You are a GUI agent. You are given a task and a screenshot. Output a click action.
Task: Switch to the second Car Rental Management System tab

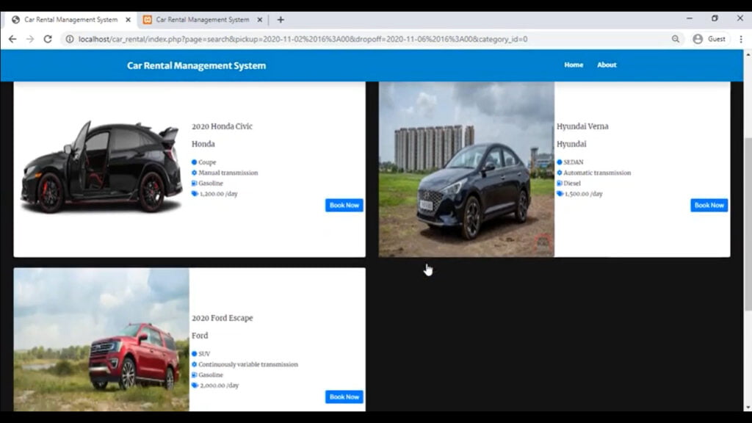[201, 20]
